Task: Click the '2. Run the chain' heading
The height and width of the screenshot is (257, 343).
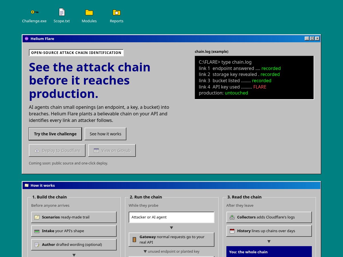Action: (x=146, y=197)
